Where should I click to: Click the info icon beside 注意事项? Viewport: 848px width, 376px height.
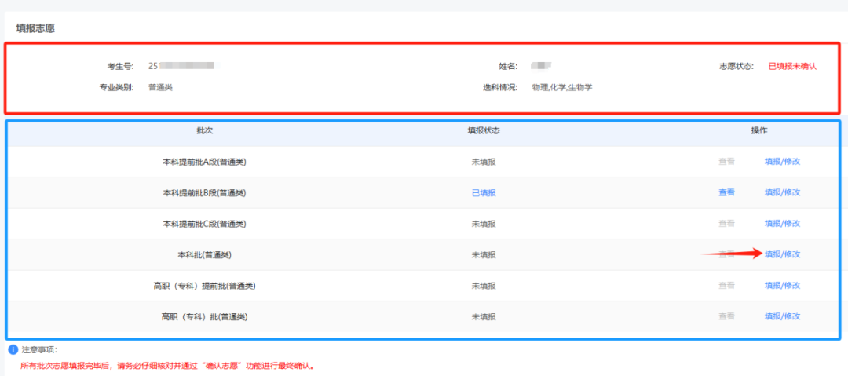pyautogui.click(x=13, y=349)
